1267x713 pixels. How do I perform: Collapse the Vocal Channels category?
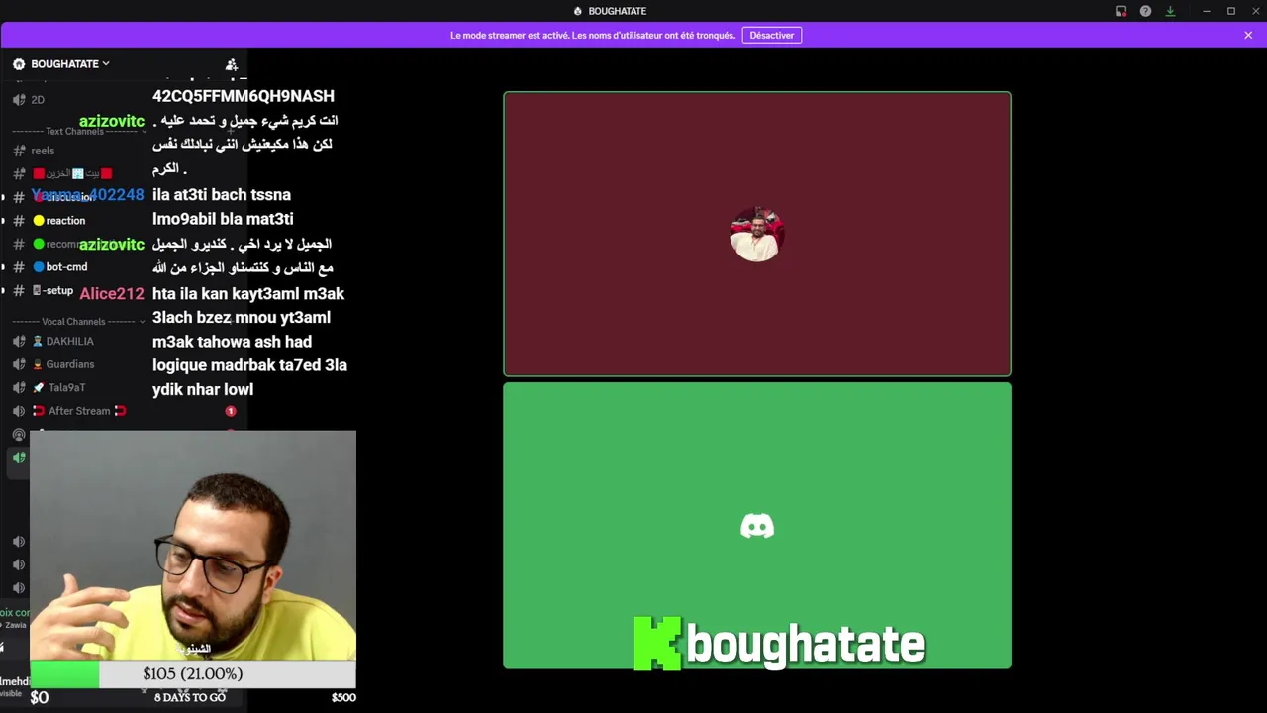79,322
